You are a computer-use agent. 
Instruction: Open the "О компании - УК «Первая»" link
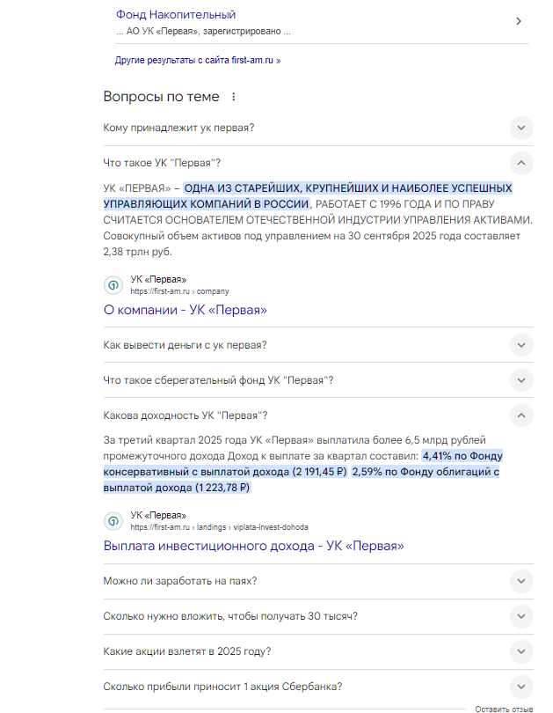tap(186, 310)
